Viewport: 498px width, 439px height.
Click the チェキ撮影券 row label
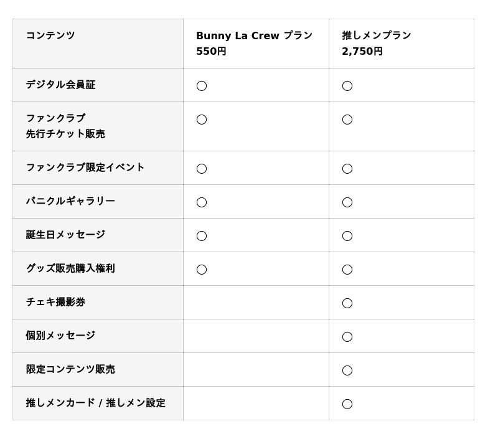(55, 302)
